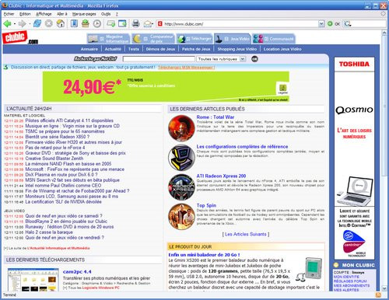Click the New Window toolbar icon

[122, 24]
